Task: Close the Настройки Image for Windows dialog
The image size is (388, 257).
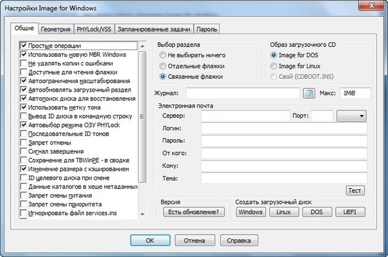Action: pyautogui.click(x=371, y=5)
